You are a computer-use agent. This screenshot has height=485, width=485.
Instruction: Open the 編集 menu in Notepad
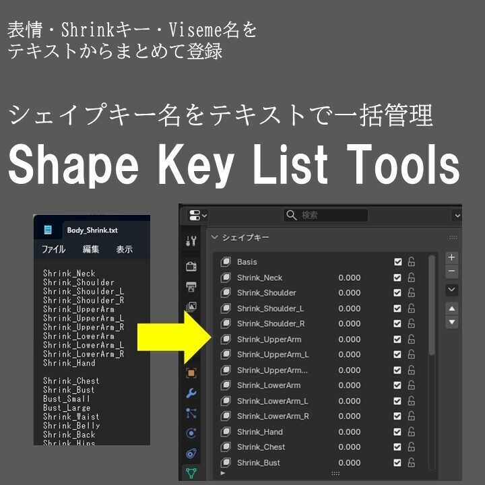[91, 249]
